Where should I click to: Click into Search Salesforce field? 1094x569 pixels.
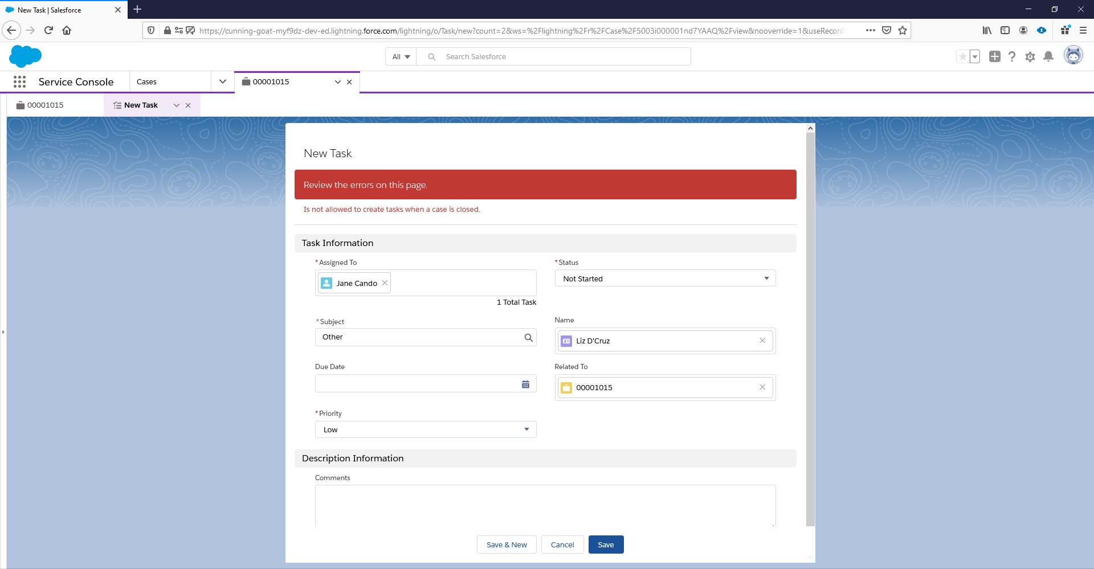tap(554, 56)
